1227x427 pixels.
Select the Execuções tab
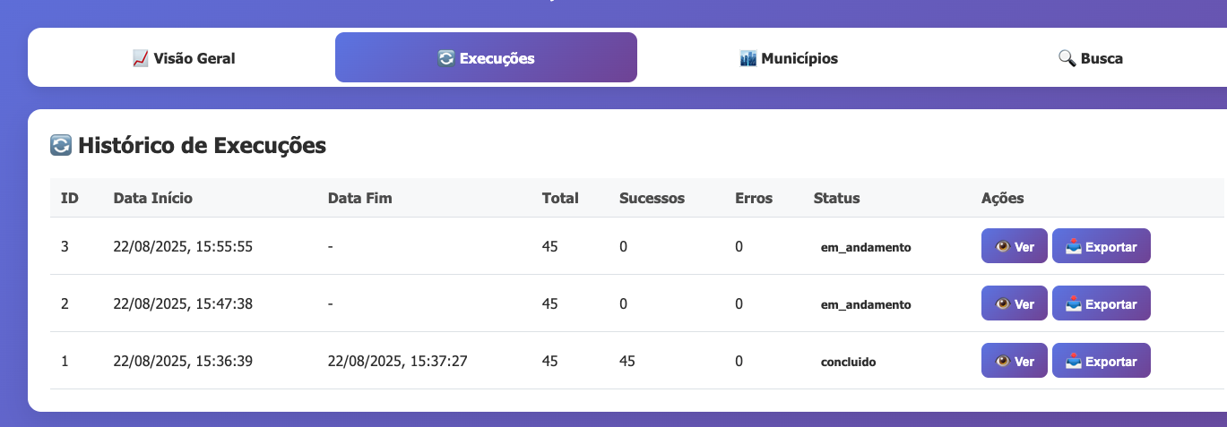point(486,58)
